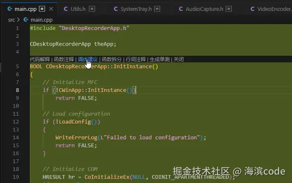Click line number 1 in the gutter
This screenshot has height=183, width=292.
click(17, 28)
